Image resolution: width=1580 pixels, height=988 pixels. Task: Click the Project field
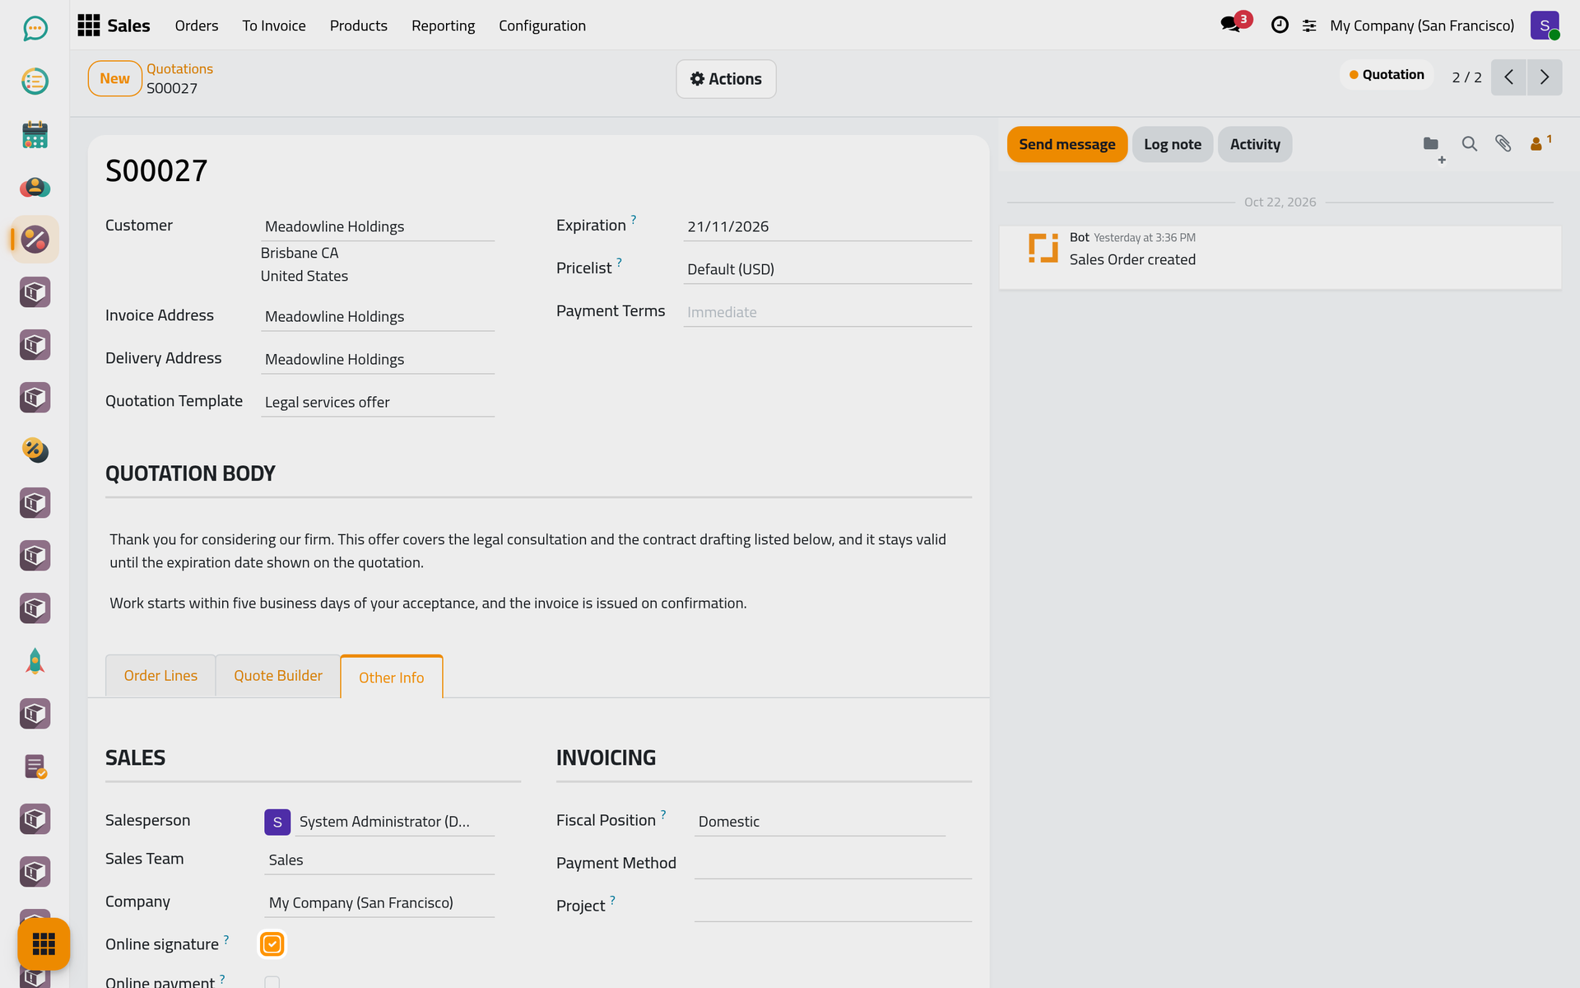pos(833,906)
